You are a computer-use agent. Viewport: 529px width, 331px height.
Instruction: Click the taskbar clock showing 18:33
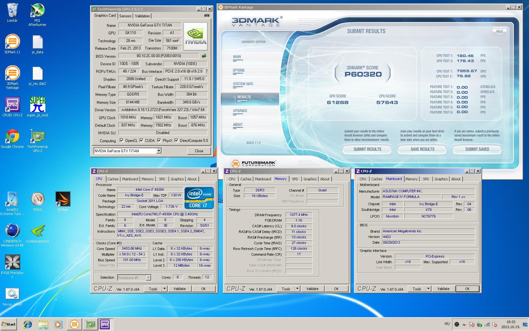(510, 324)
